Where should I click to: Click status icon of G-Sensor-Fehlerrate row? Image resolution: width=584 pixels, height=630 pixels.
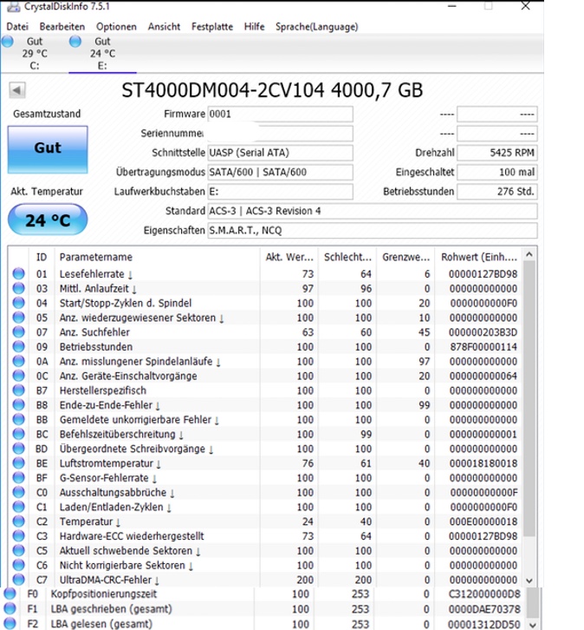[x=18, y=477]
